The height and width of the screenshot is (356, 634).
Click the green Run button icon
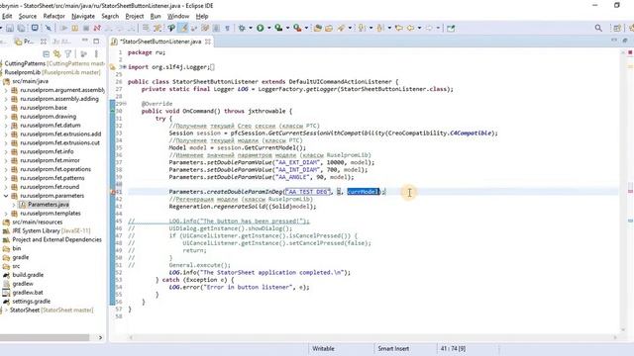(261, 28)
